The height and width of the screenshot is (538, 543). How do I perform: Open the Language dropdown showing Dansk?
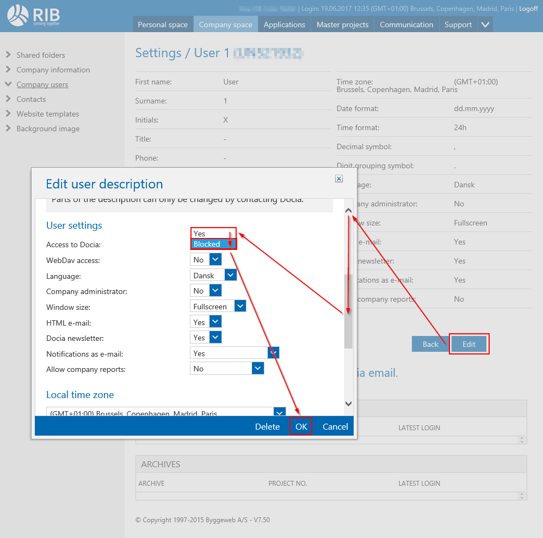pyautogui.click(x=231, y=276)
